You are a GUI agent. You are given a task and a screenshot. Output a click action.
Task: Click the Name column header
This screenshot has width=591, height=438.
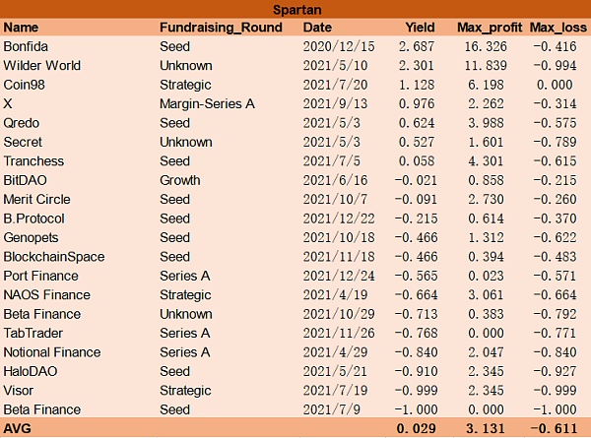tap(21, 27)
